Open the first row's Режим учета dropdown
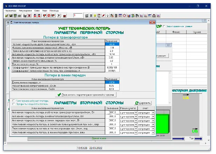 point(136,113)
